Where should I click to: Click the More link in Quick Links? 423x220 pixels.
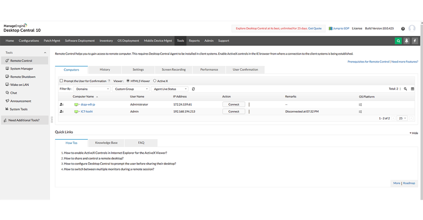click(397, 183)
